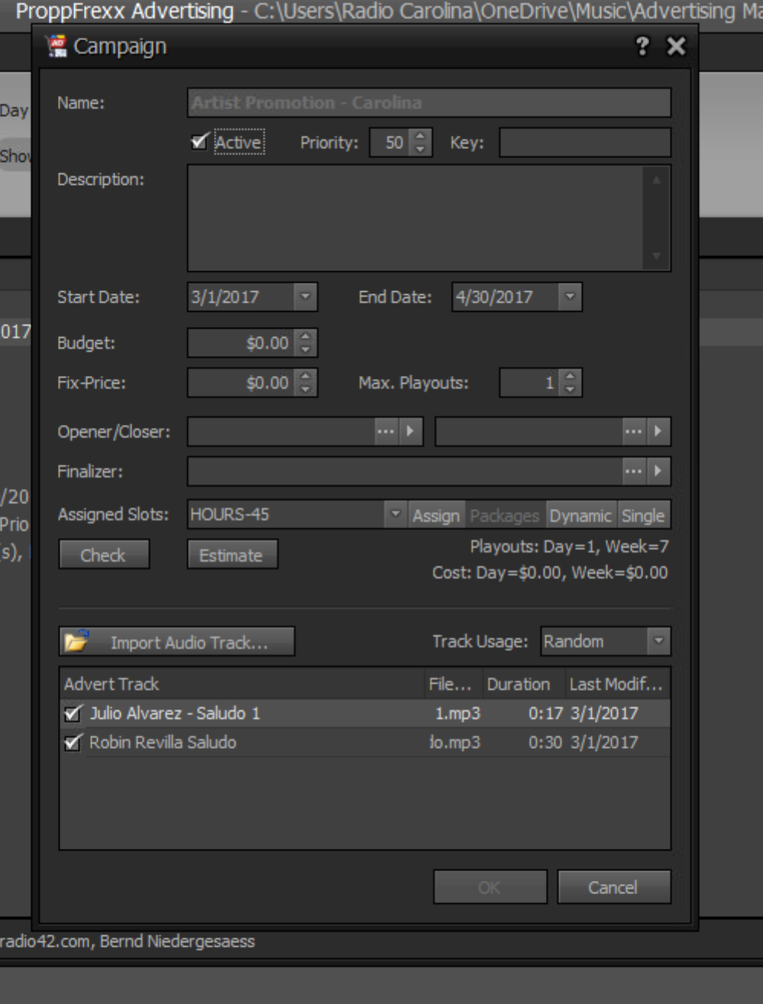Play the Opener audio preview arrow
Viewport: 763px width, 1004px height.
pos(410,432)
